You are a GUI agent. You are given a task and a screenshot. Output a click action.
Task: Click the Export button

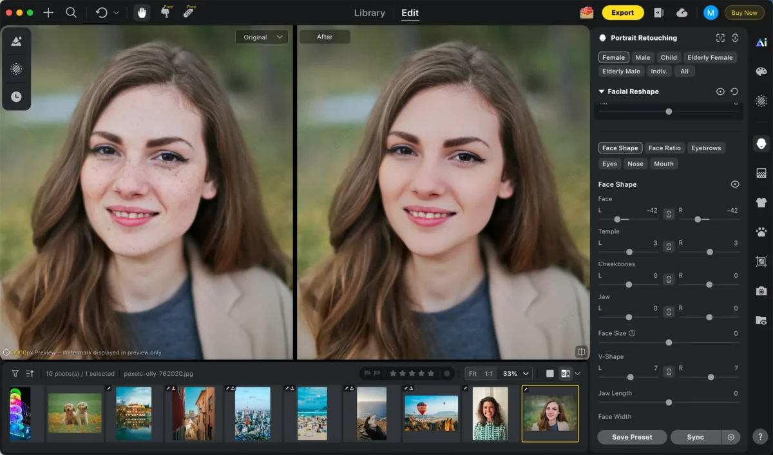tap(622, 12)
